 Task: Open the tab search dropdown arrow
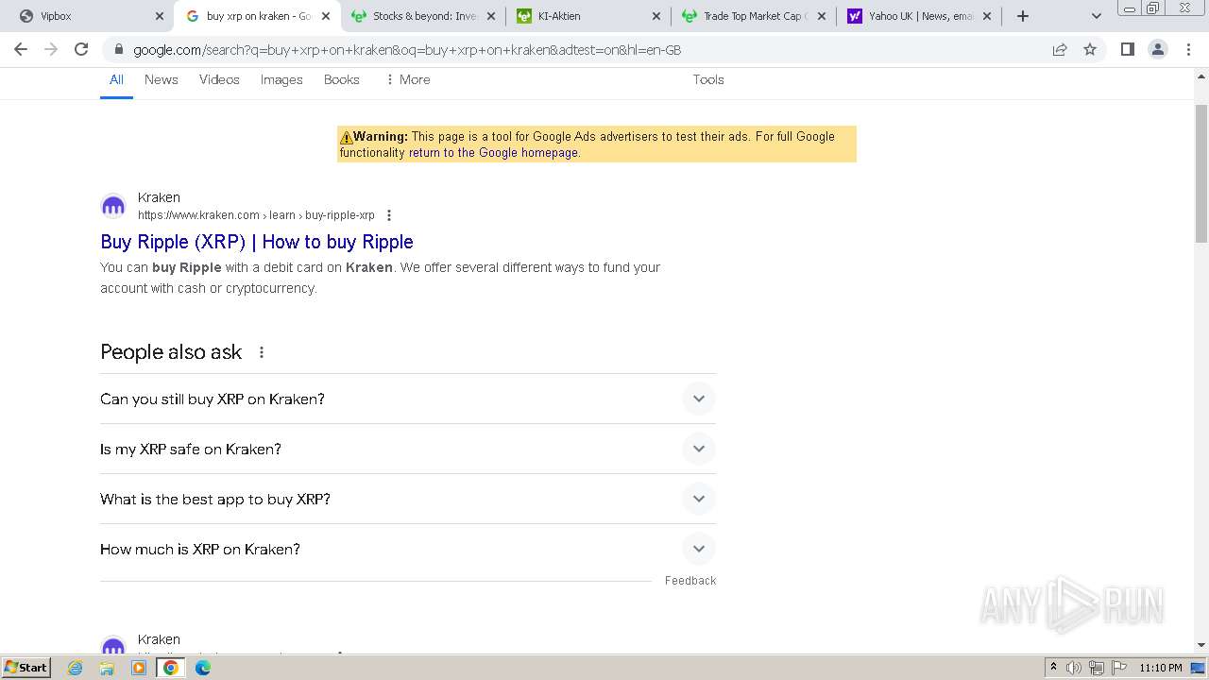coord(1097,16)
